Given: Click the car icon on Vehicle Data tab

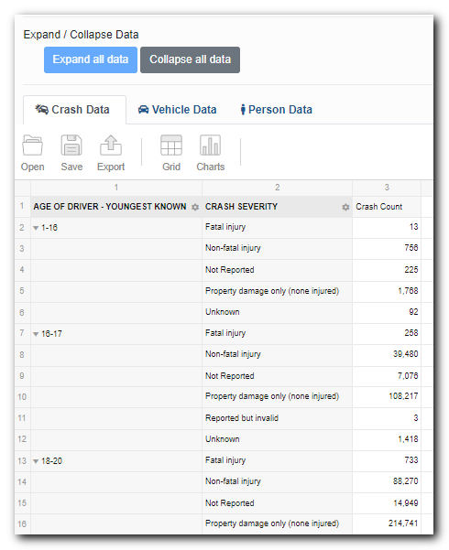Looking at the screenshot, I should point(143,110).
